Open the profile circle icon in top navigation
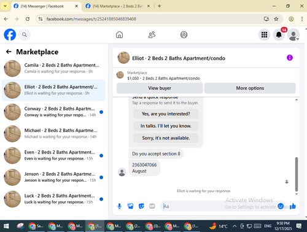The width and height of the screenshot is (307, 232). 184,35
